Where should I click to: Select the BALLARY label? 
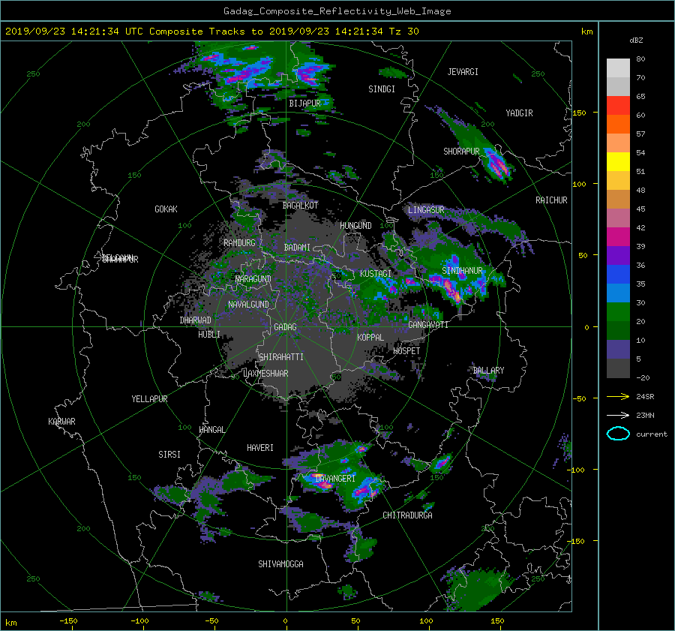tap(488, 371)
